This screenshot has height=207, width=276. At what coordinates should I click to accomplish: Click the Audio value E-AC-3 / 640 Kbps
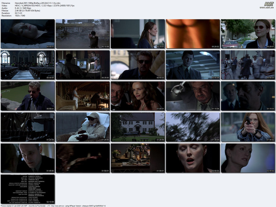(x=23, y=8)
